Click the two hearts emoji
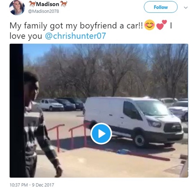195x189 pixels. click(x=161, y=25)
